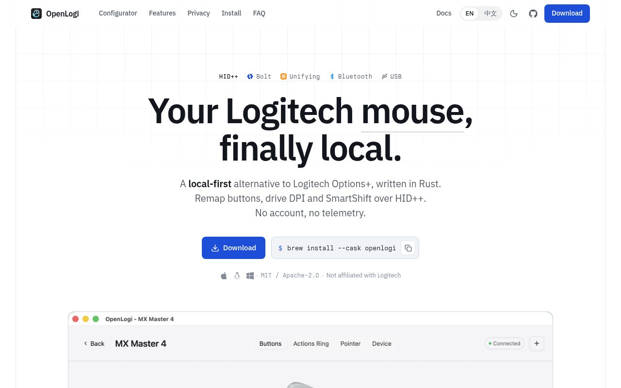Click the Download button in the header

coord(567,14)
